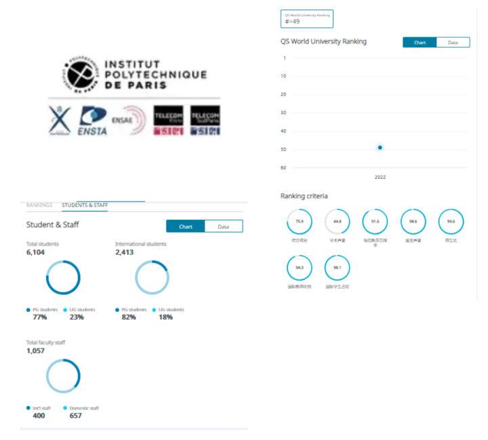Select Chart view in Student & Staff
The height and width of the screenshot is (440, 488).
[x=186, y=226]
